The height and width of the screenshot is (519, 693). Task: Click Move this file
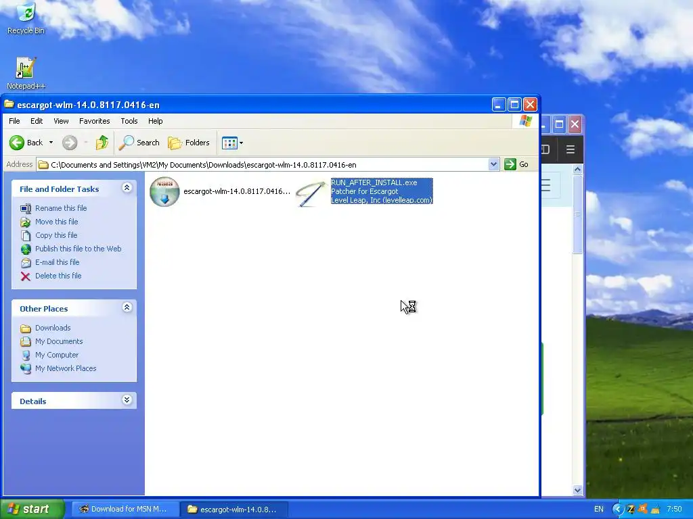tap(57, 222)
